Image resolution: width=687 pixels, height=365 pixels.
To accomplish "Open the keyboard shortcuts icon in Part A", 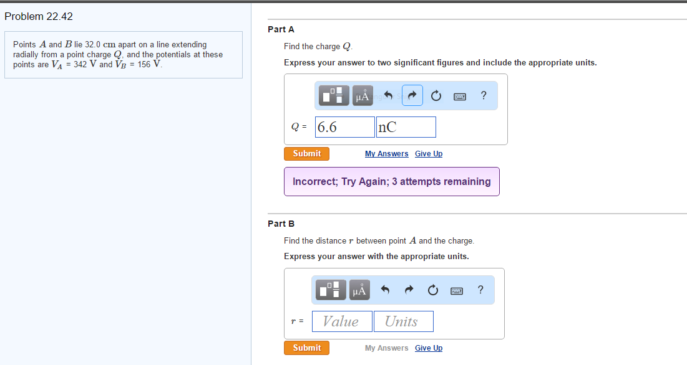I will coord(459,96).
